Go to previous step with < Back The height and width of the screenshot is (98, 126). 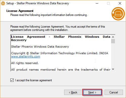(73, 92)
